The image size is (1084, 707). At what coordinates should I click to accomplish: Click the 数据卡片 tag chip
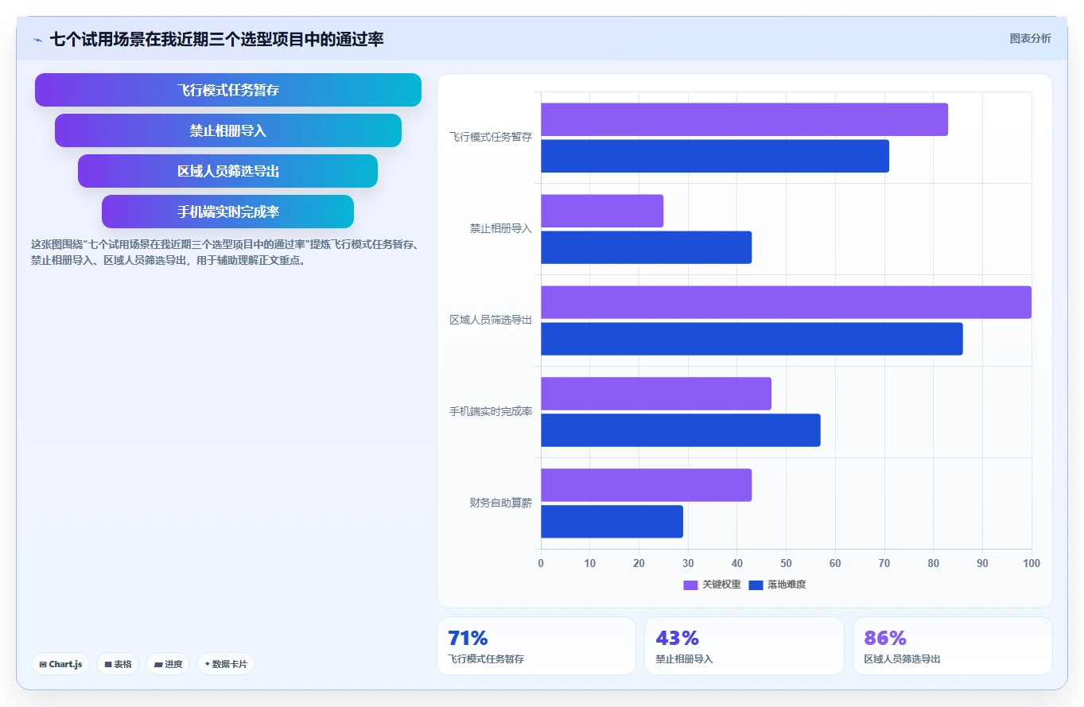point(226,664)
